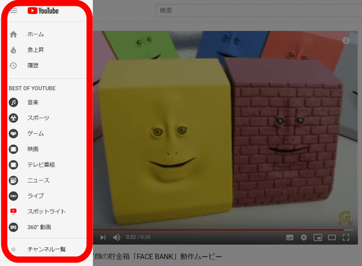
Task: Browse the 音楽 category
Action: [33, 102]
